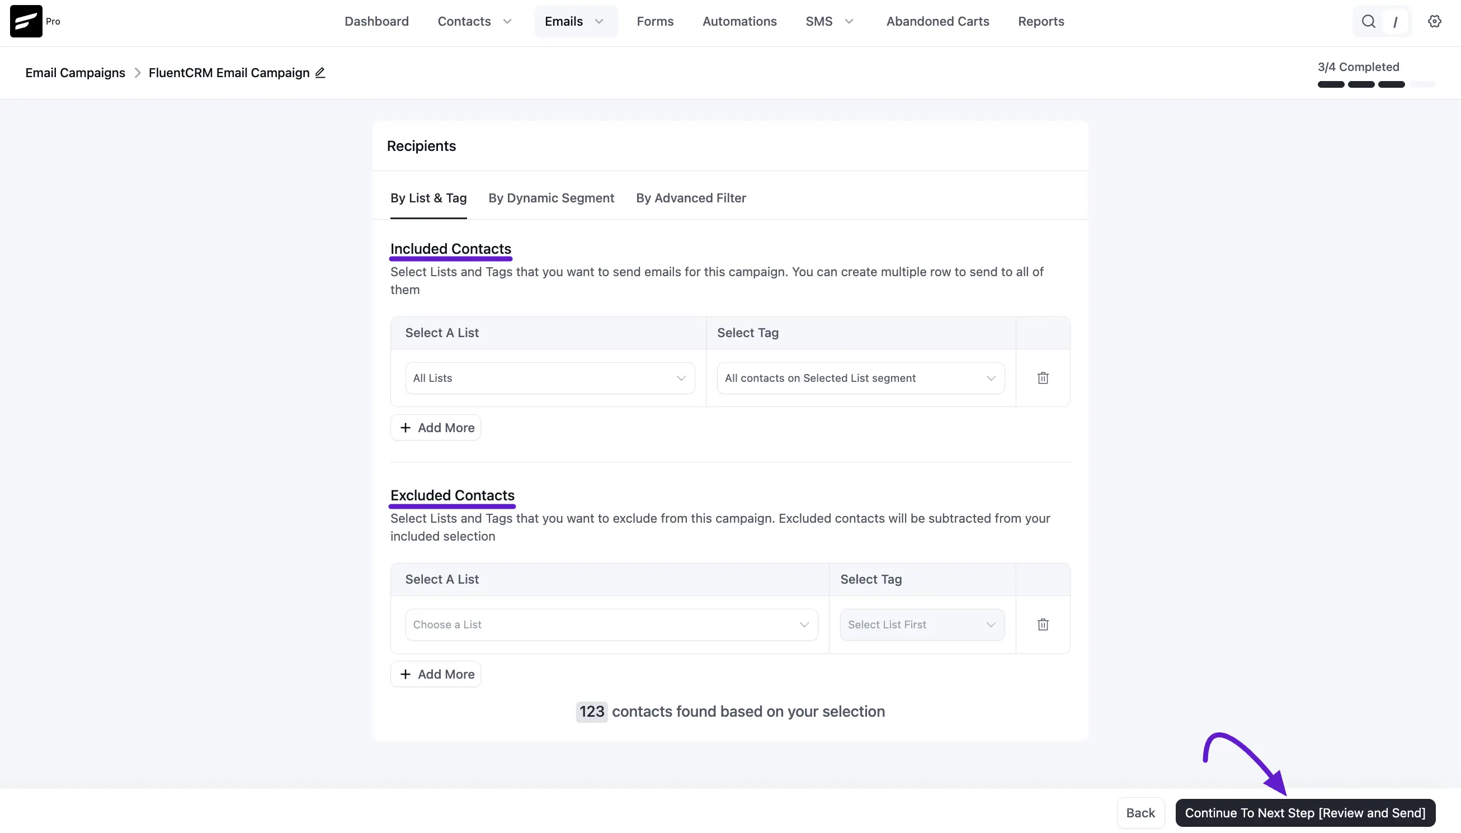Open the settings gear icon
The image size is (1461, 833).
coord(1434,21)
